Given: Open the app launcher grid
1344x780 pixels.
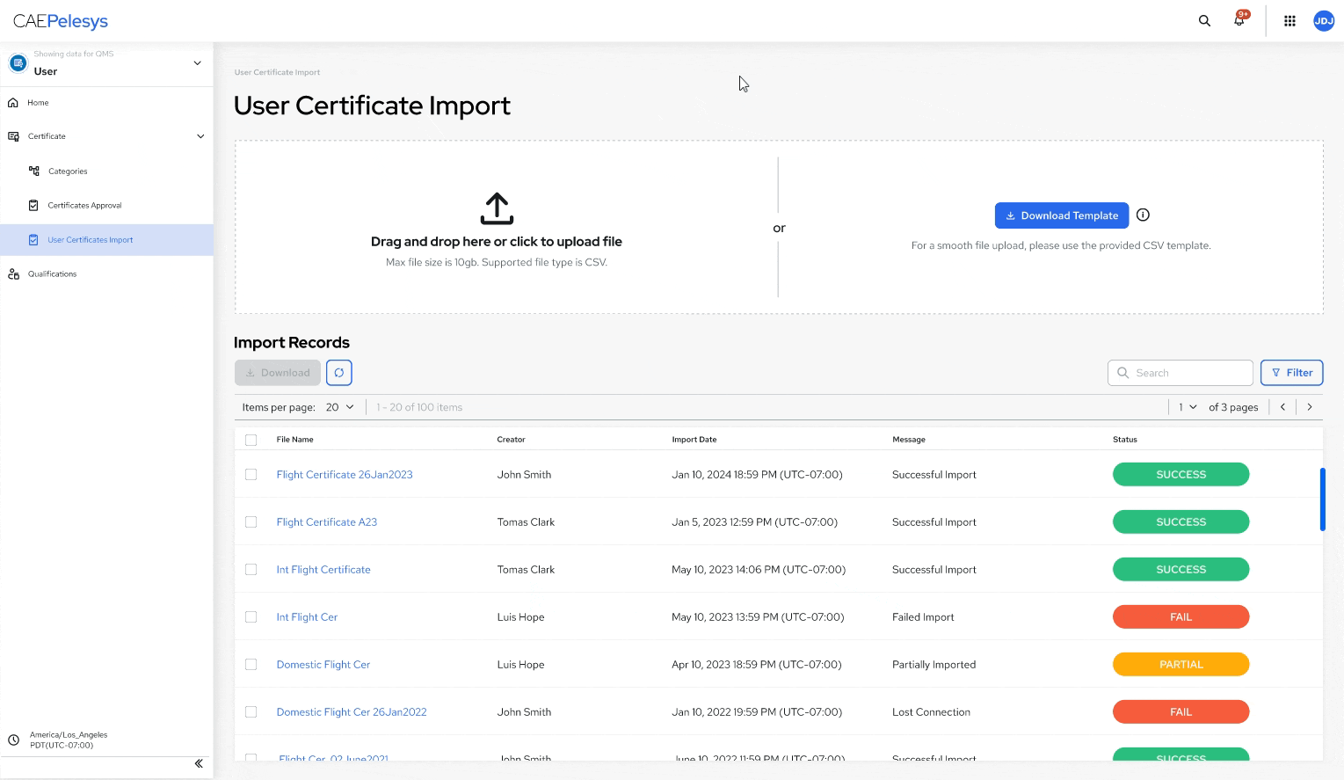Looking at the screenshot, I should point(1290,20).
